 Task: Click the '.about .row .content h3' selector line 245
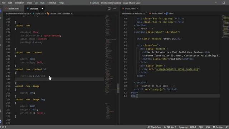(30, 69)
